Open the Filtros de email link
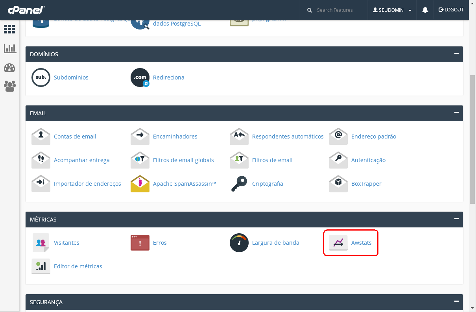476x312 pixels. point(272,160)
